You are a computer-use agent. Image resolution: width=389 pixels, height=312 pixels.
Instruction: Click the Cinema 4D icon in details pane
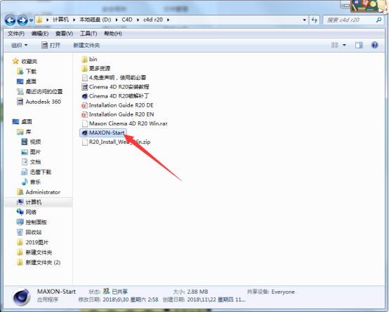click(x=22, y=297)
